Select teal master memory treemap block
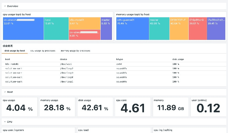Screen dimensions: 228x133 point(159,29)
